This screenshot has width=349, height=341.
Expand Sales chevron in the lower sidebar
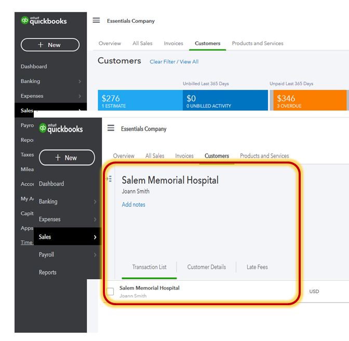click(95, 237)
